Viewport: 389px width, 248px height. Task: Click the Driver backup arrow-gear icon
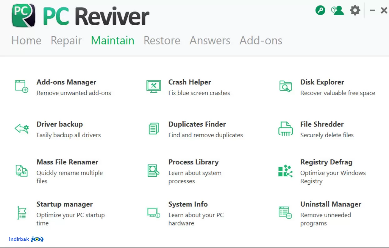point(22,128)
